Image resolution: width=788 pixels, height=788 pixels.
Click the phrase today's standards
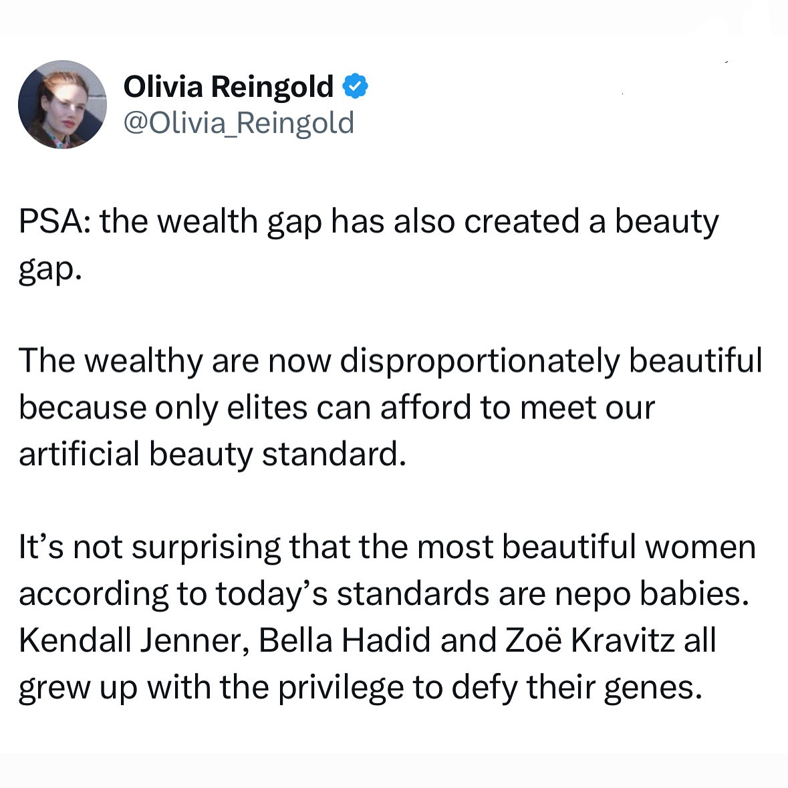[x=353, y=594]
